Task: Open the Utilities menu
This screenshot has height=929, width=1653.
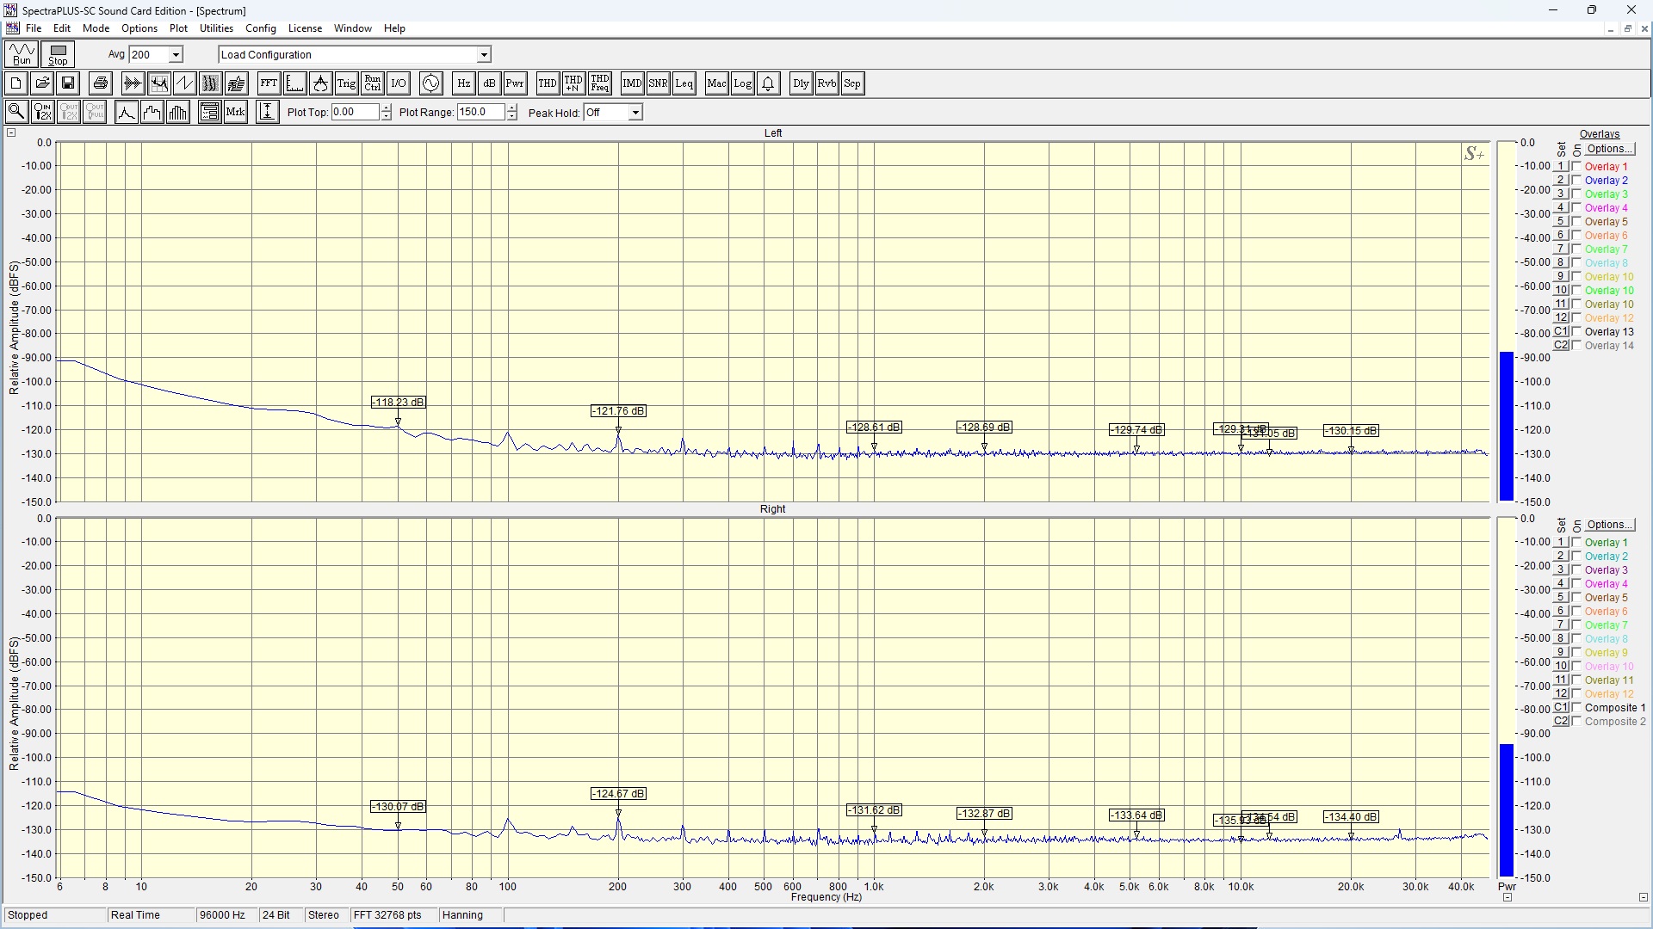Action: click(216, 28)
